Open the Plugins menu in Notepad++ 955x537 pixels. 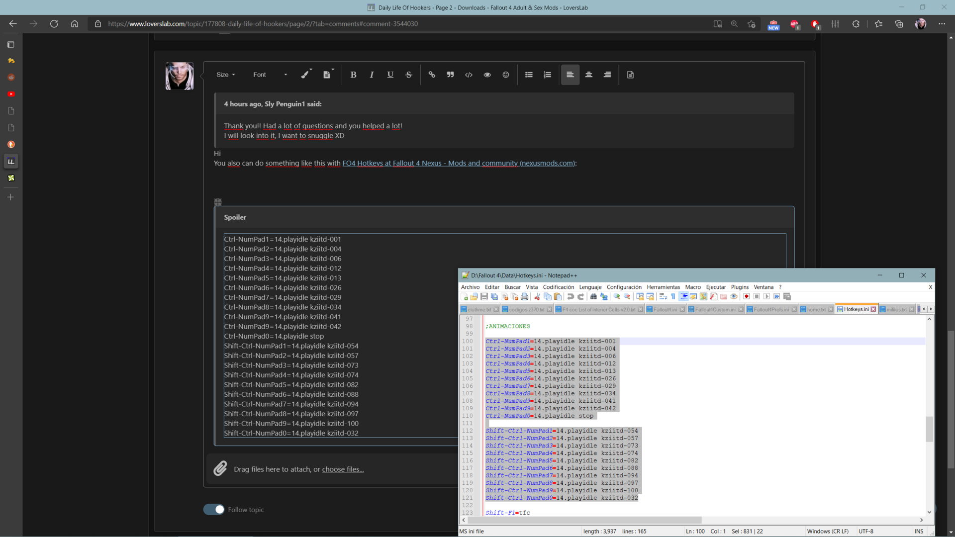(x=740, y=287)
